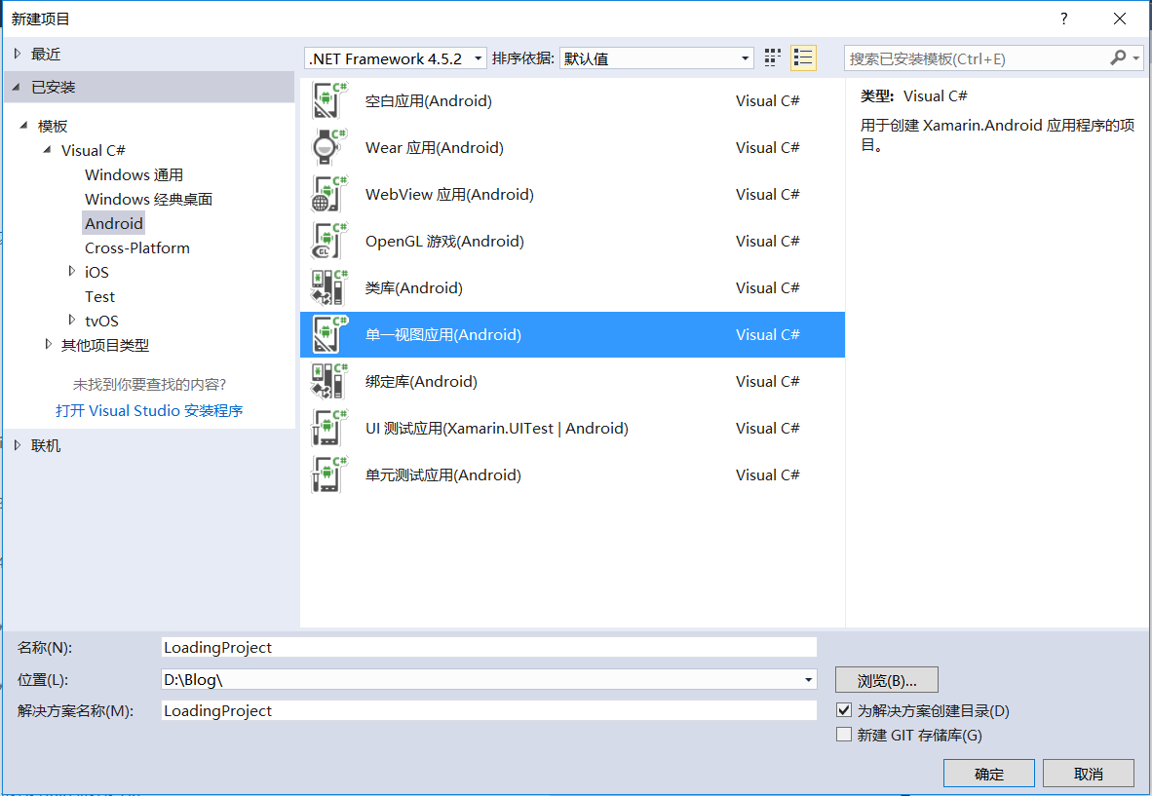
Task: Click the OpenGL 游戏(Android) template icon
Action: (x=329, y=242)
